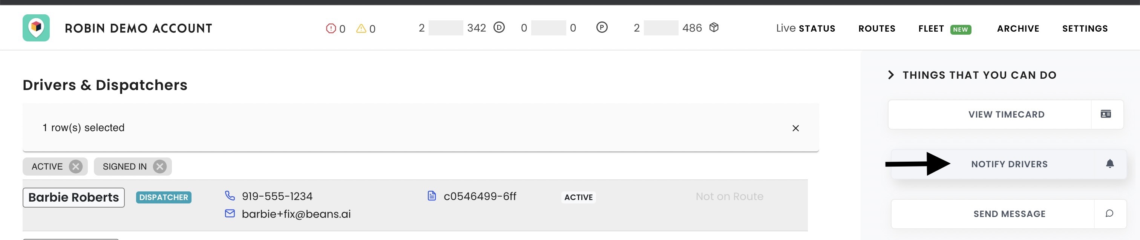Select the Barbie Roberts name box

coord(74,197)
